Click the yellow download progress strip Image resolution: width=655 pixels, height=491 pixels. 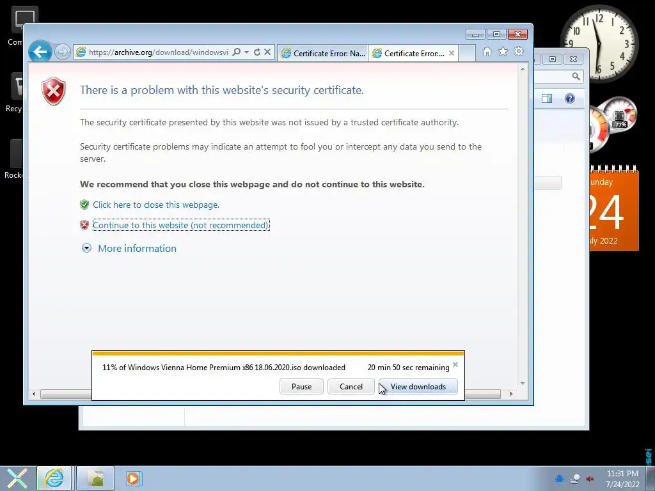pos(278,354)
